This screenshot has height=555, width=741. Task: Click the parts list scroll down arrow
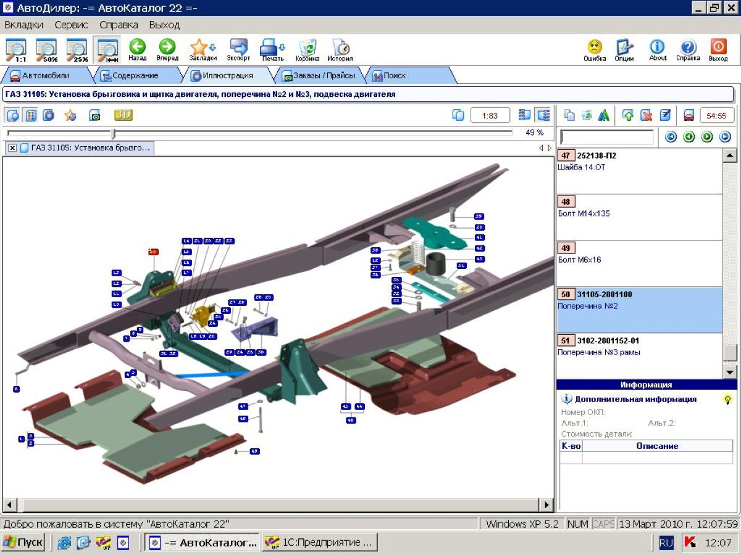click(x=729, y=372)
